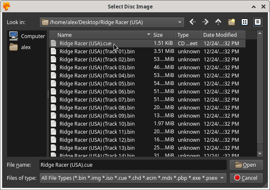
Task: Click the file icon beside Track 05.bin
Action: [x=53, y=83]
